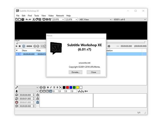Click the Undo arrow in toolbar
The image size is (162, 122).
click(27, 19)
